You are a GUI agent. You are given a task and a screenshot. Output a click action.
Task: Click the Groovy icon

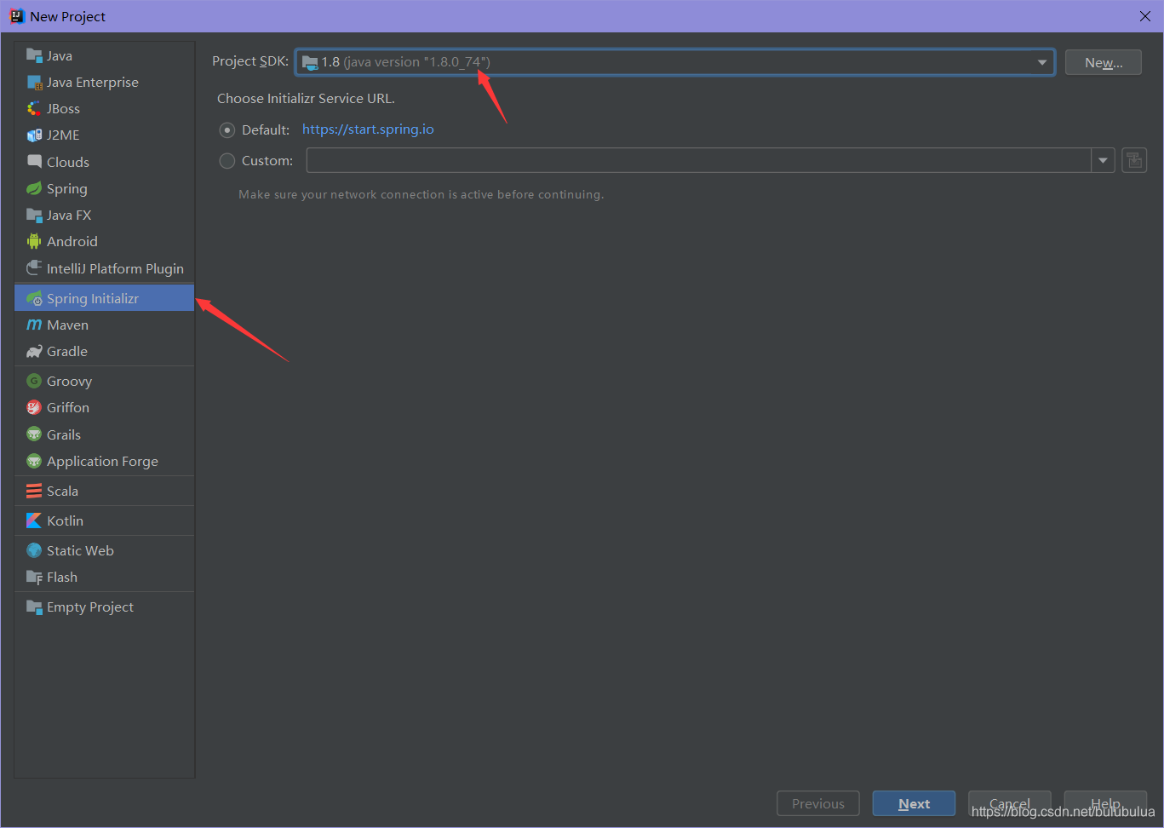pos(34,381)
